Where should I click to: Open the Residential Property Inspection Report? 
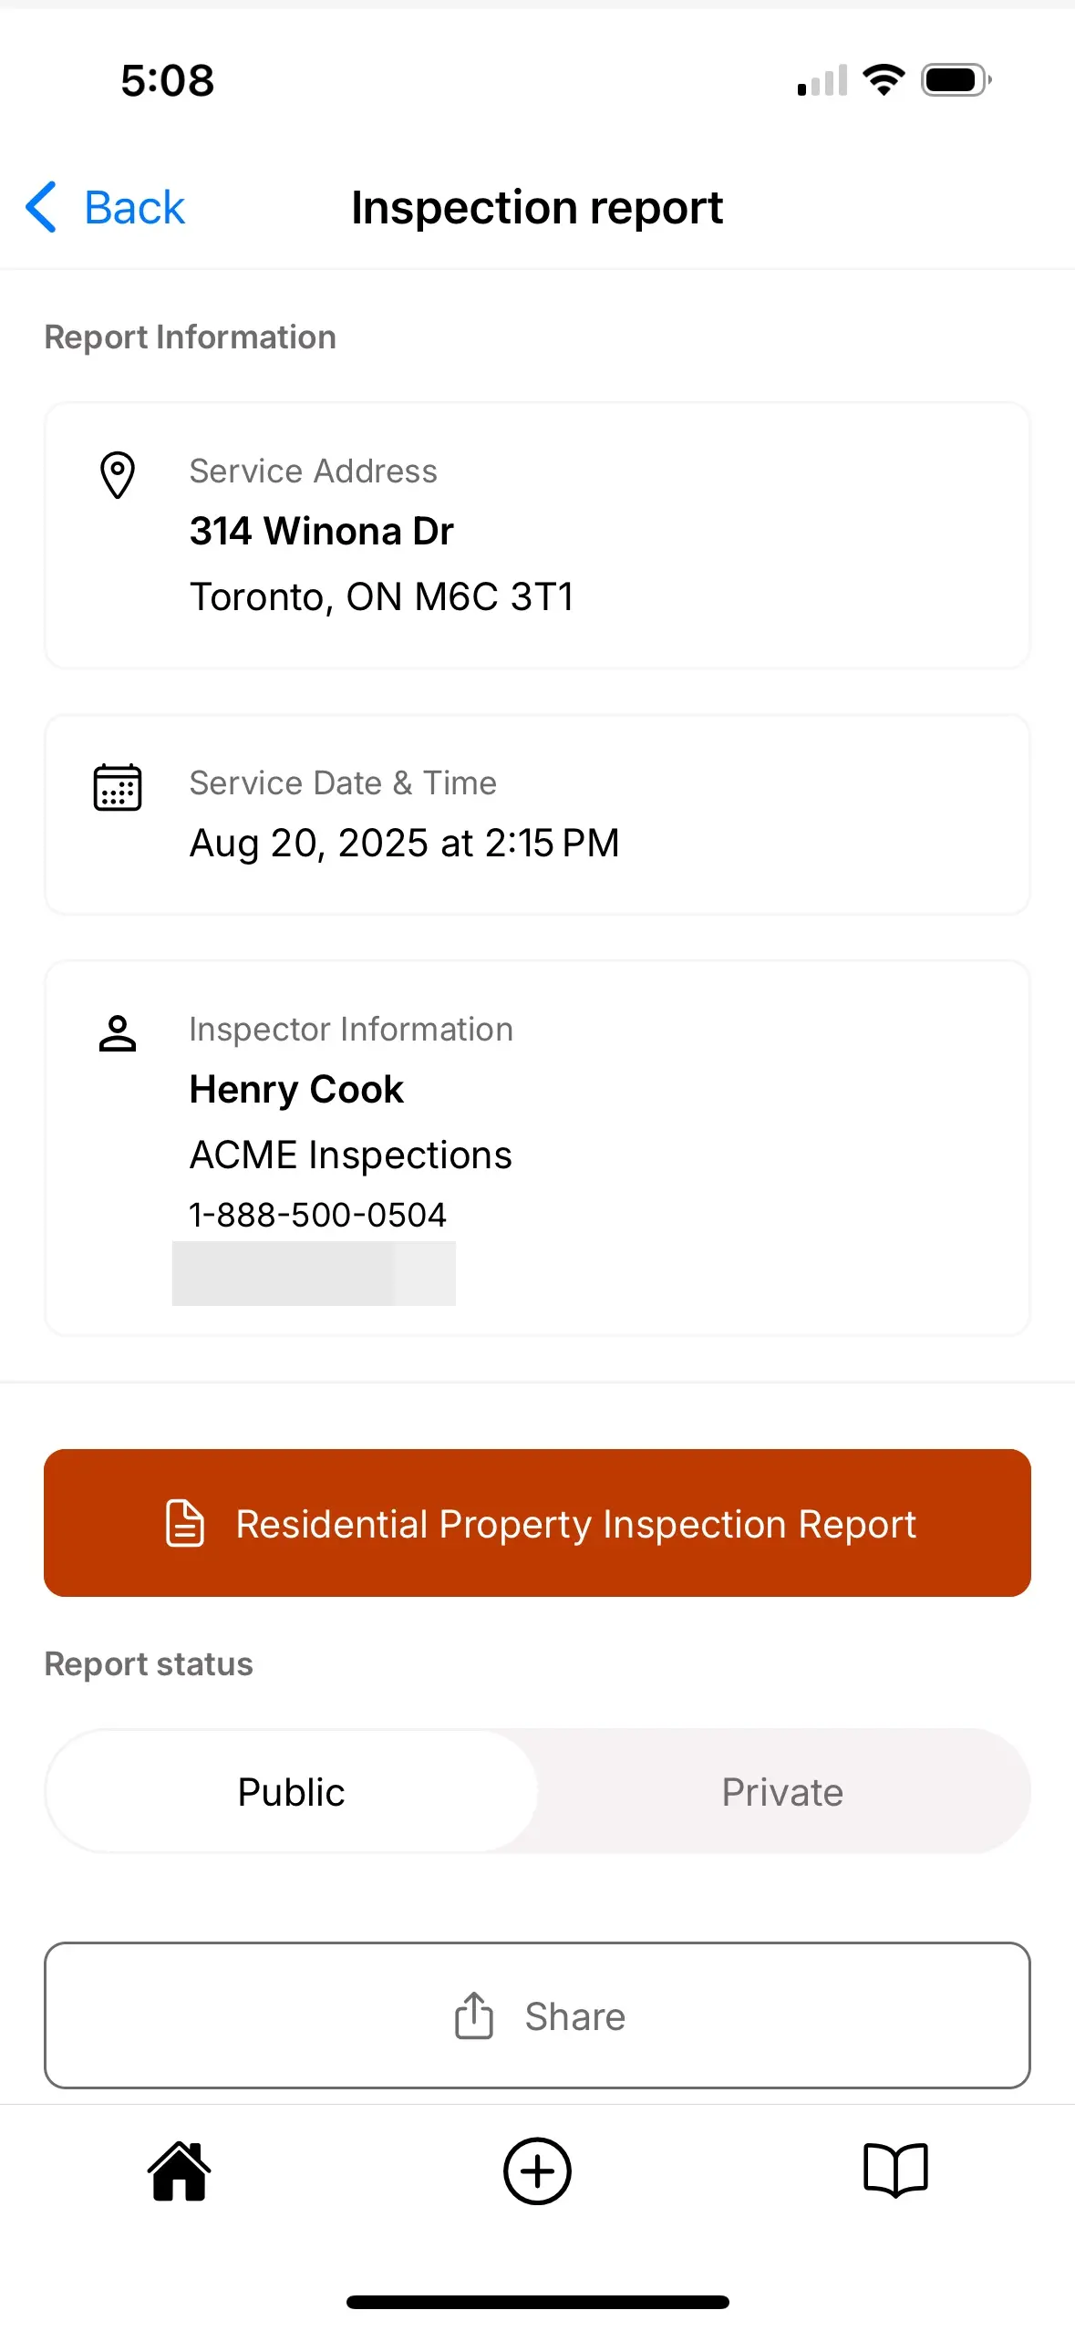pyautogui.click(x=537, y=1522)
